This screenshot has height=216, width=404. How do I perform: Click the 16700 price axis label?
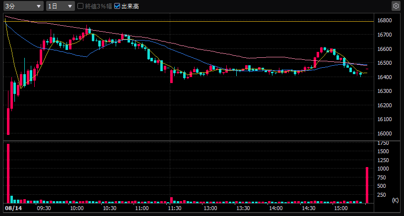pos(385,35)
